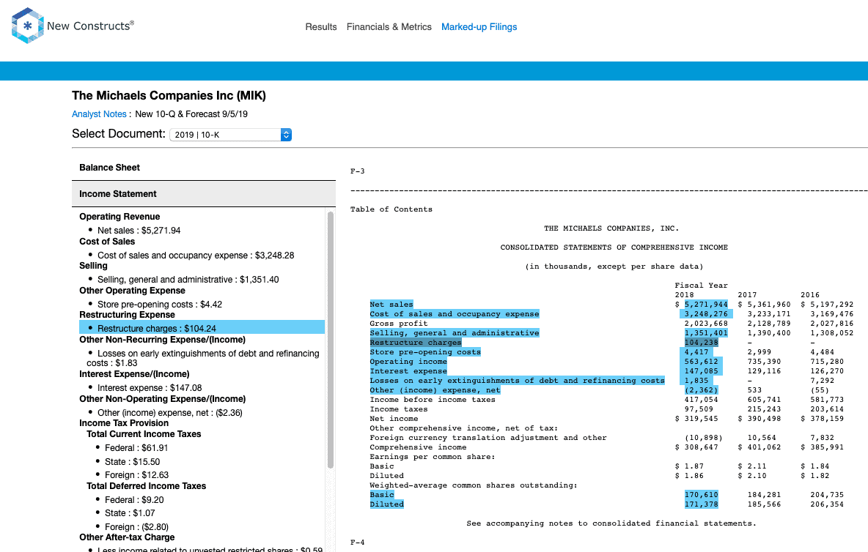Click the 563,612 value in filing
Viewport: 868px width, 552px height.
(701, 362)
